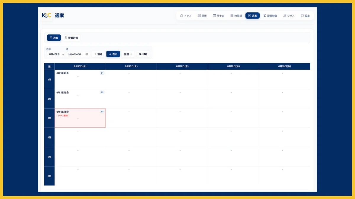Screen dimensions: 355x199
Task: Advance to next week with 翌週
Action: (x=128, y=54)
